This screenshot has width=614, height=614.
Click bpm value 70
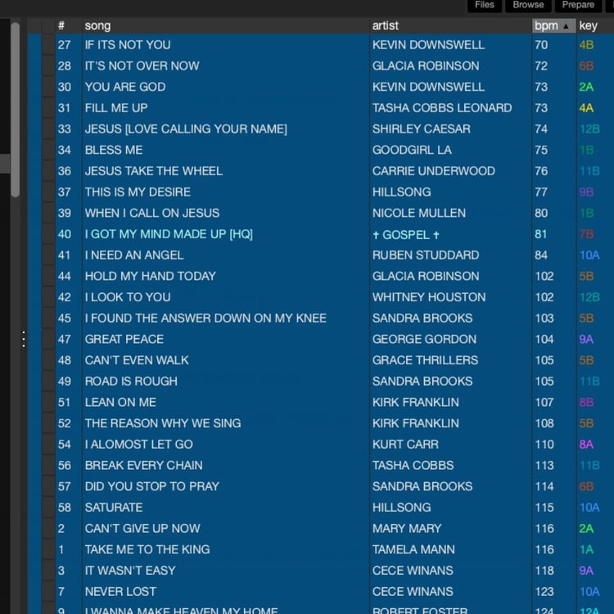(x=541, y=45)
